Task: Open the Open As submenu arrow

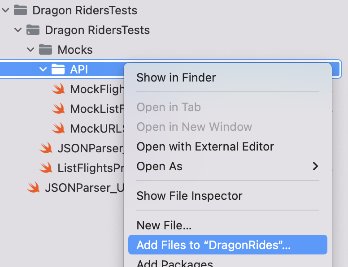Action: pos(315,166)
